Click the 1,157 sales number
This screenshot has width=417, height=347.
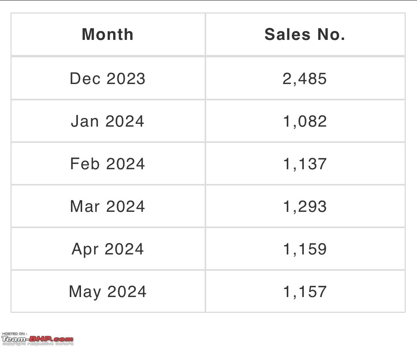[x=305, y=292]
